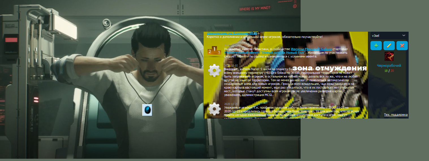Edit the account using the pencil button
The height and width of the screenshot is (161, 429).
click(x=389, y=46)
